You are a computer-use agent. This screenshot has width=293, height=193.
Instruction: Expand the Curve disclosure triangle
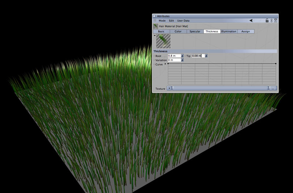[x=165, y=64]
